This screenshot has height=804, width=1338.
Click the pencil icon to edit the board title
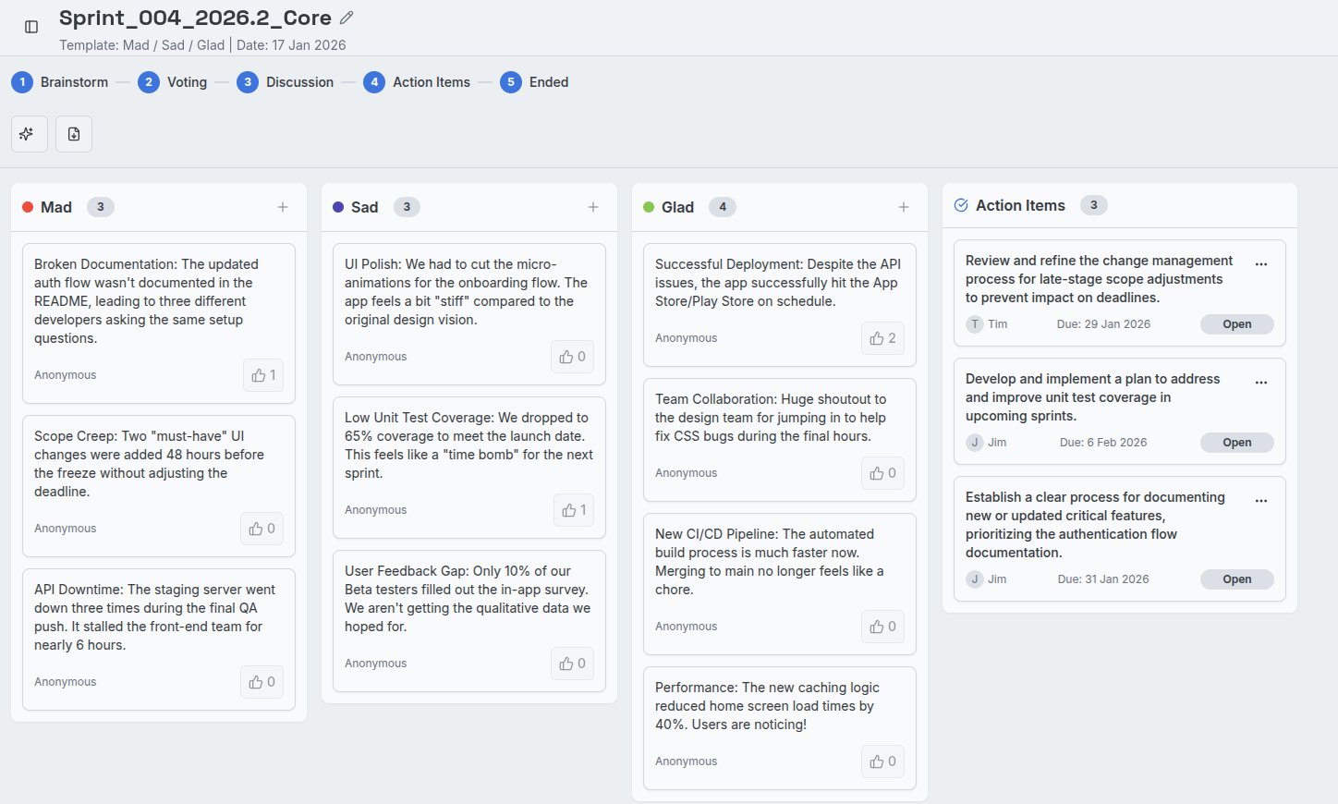pyautogui.click(x=347, y=17)
